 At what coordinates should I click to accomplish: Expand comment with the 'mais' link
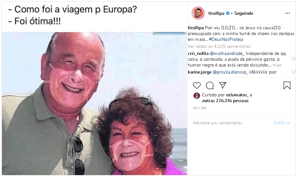point(277,65)
